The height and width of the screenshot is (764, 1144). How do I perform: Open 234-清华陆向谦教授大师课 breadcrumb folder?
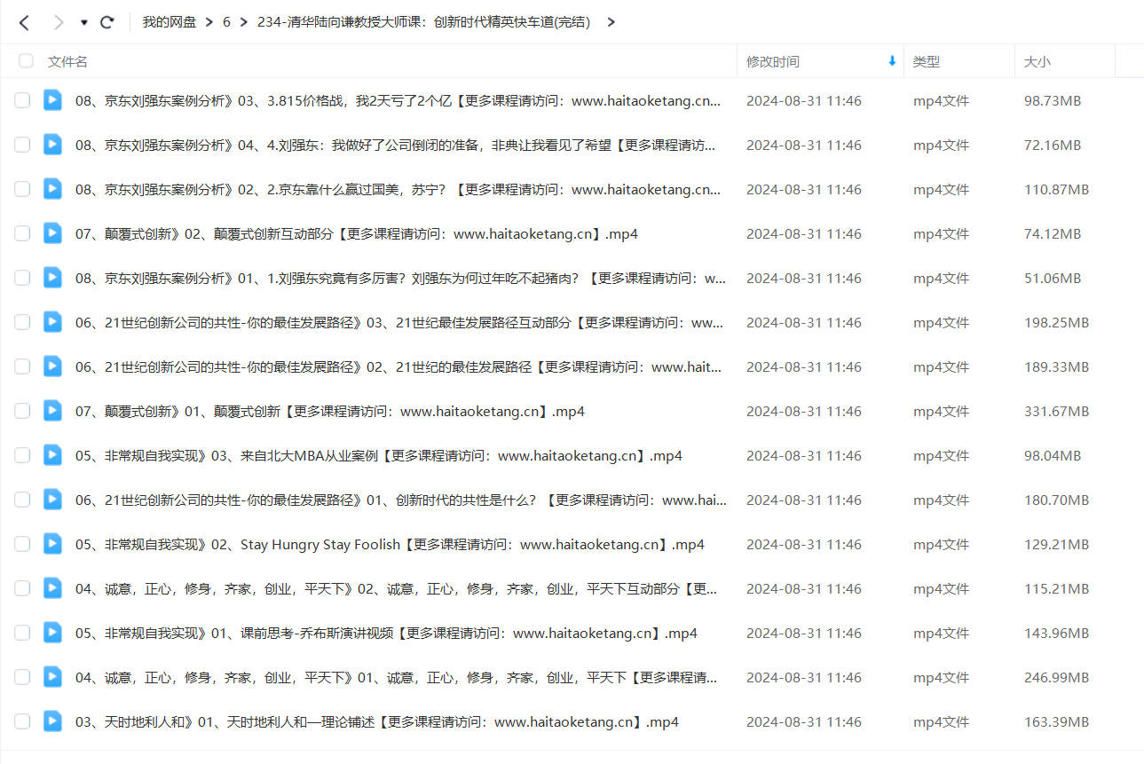pyautogui.click(x=423, y=22)
